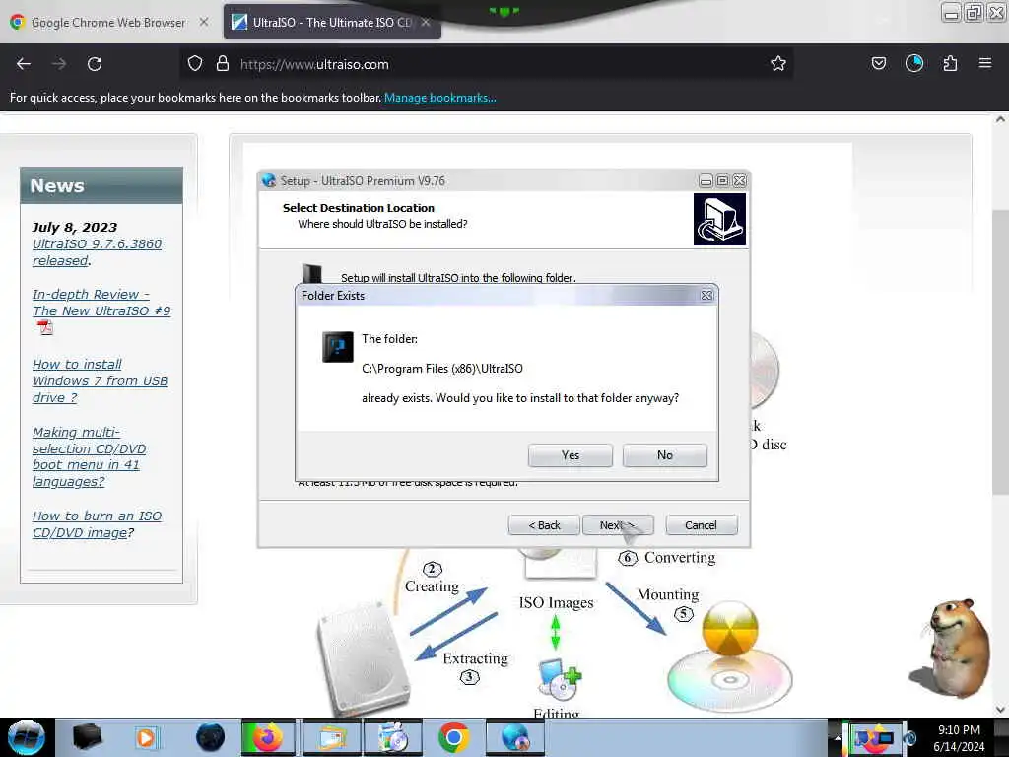The image size is (1009, 757).
Task: Open the Firefox account icon
Action: [914, 63]
